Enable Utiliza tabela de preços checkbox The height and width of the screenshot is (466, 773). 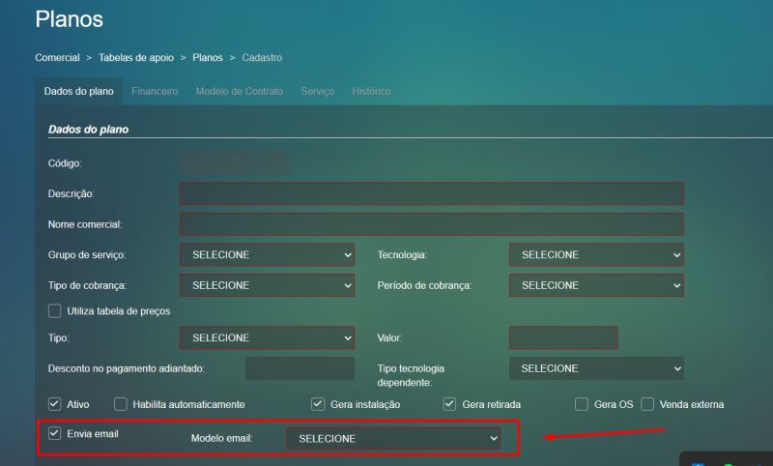click(x=55, y=311)
